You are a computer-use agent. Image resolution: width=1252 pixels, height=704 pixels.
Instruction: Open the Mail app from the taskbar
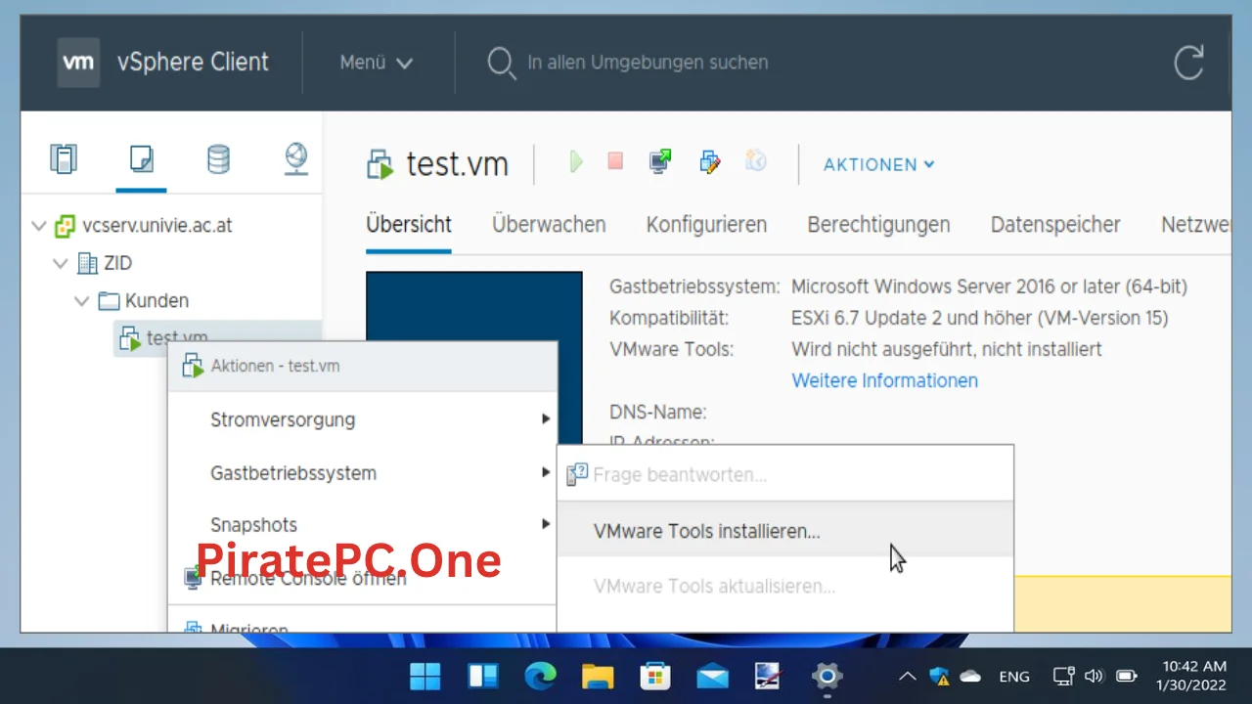click(x=712, y=676)
